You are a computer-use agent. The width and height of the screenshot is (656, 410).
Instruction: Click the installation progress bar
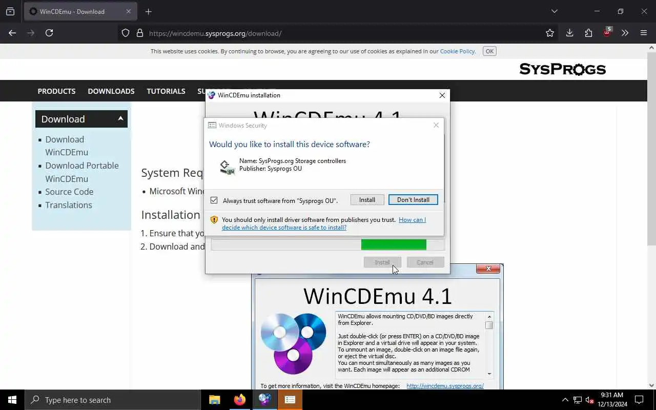328,245
